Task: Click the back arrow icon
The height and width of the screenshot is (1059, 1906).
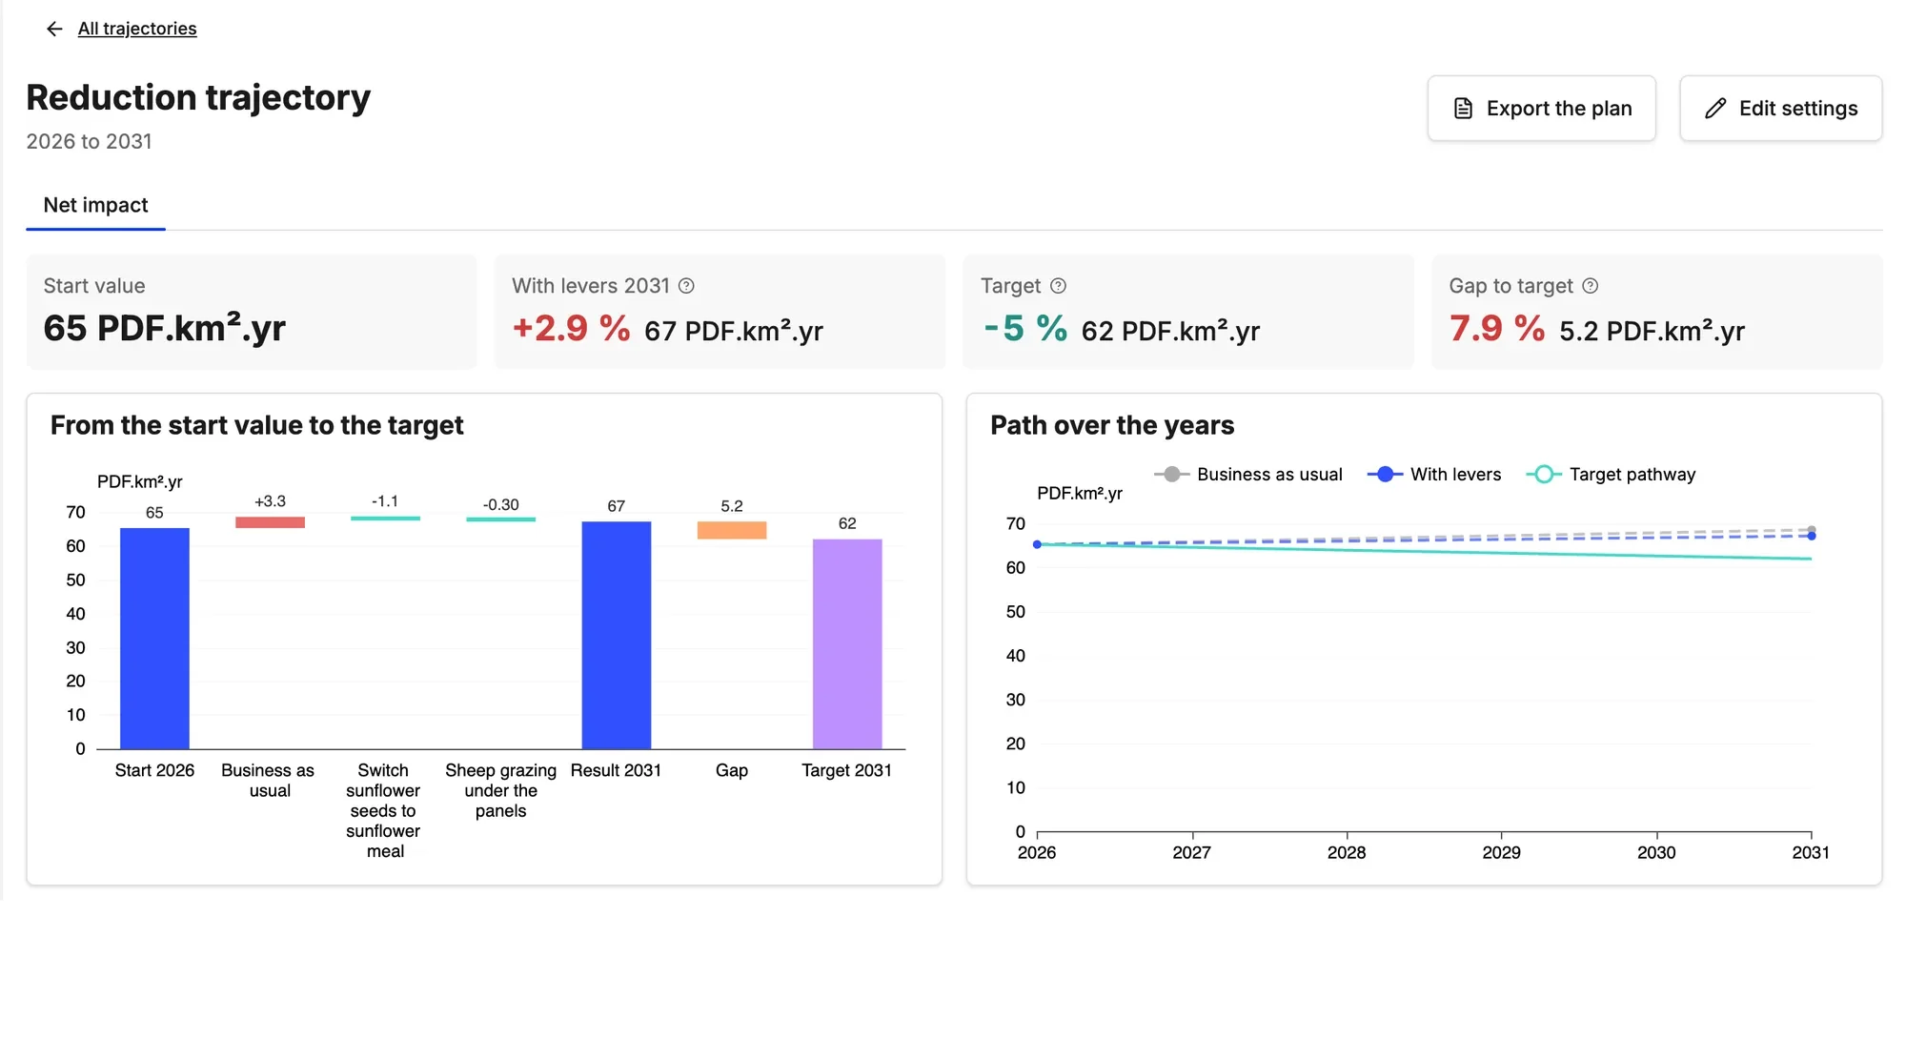Action: pyautogui.click(x=54, y=29)
